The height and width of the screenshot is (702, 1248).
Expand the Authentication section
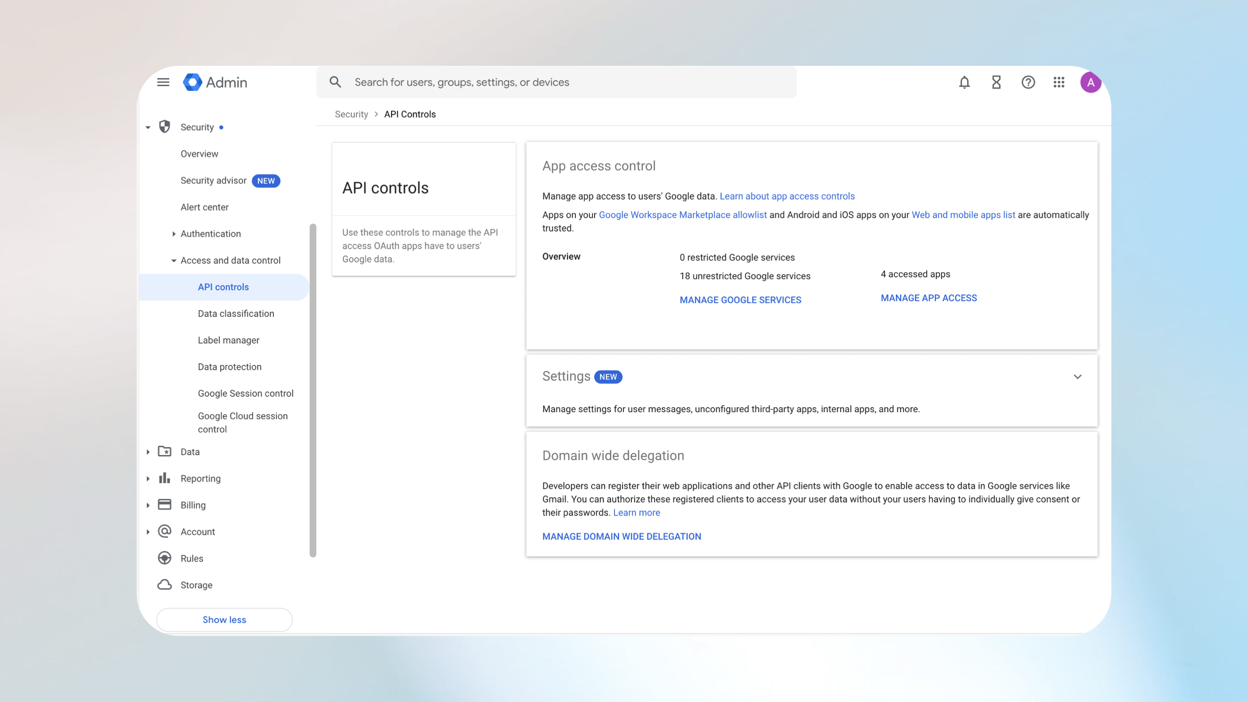tap(174, 233)
